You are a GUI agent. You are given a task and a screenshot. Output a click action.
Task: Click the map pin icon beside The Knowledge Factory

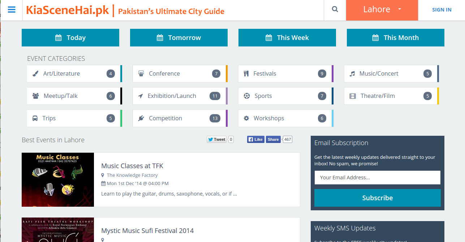tap(103, 175)
